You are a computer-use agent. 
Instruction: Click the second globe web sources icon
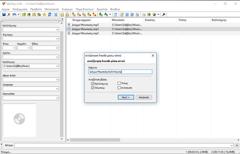[154, 14]
